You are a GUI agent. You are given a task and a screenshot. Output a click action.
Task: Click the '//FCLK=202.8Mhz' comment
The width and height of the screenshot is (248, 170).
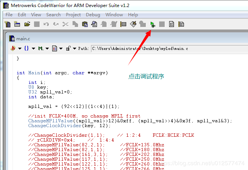click(x=142, y=154)
